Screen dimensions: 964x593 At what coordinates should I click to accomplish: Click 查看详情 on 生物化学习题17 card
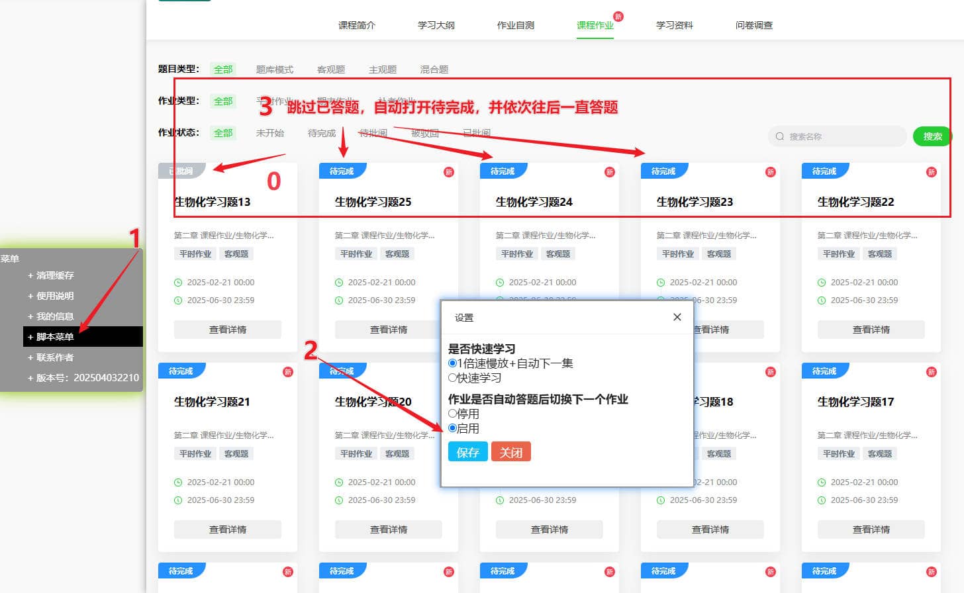[871, 529]
